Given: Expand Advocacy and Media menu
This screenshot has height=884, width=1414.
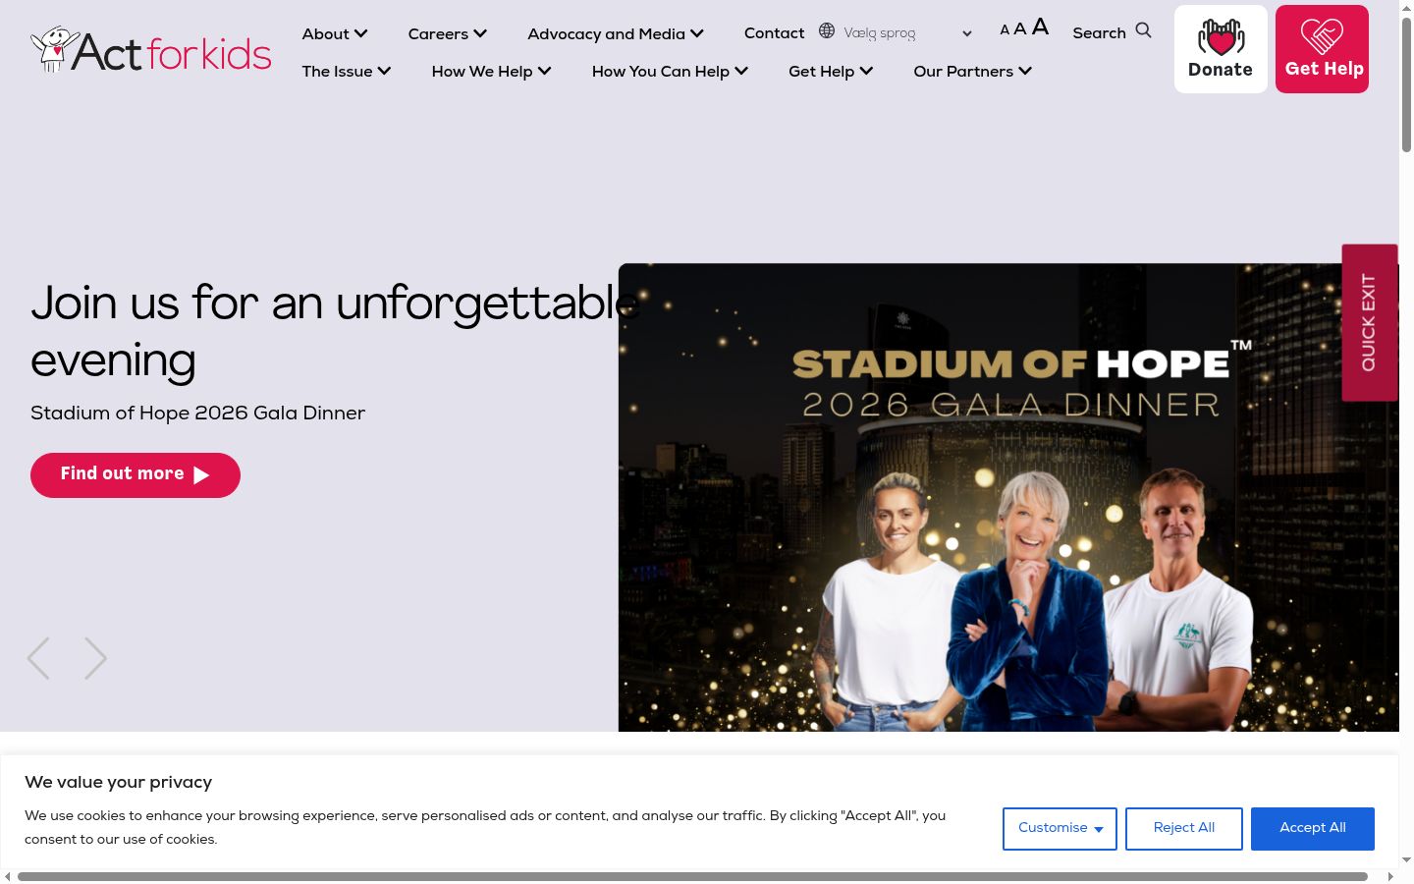Looking at the screenshot, I should pyautogui.click(x=616, y=33).
